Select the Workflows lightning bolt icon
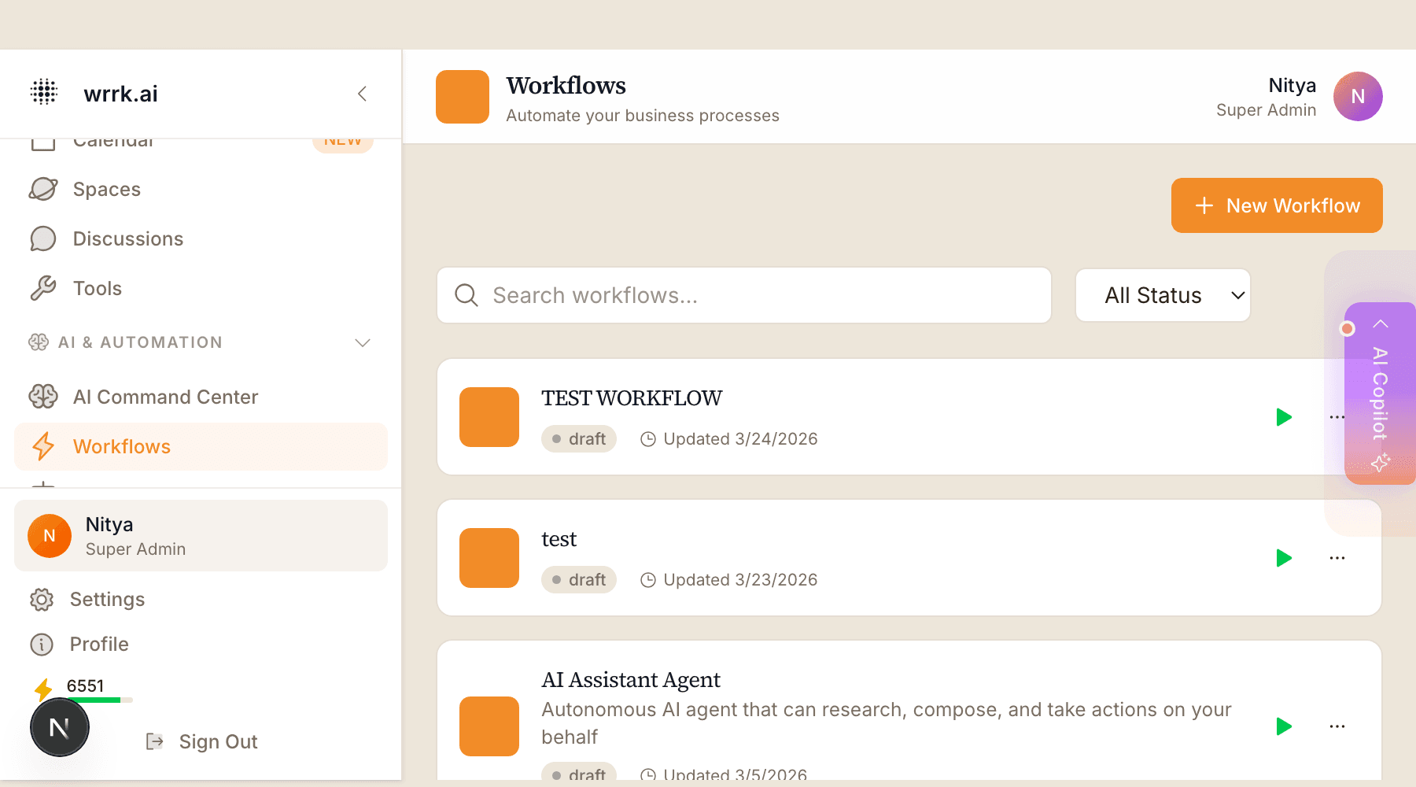 pos(45,446)
